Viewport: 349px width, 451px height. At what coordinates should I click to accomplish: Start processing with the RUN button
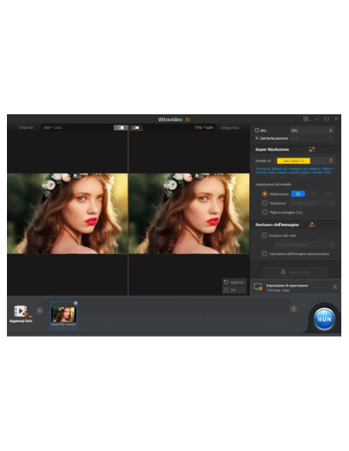[324, 319]
